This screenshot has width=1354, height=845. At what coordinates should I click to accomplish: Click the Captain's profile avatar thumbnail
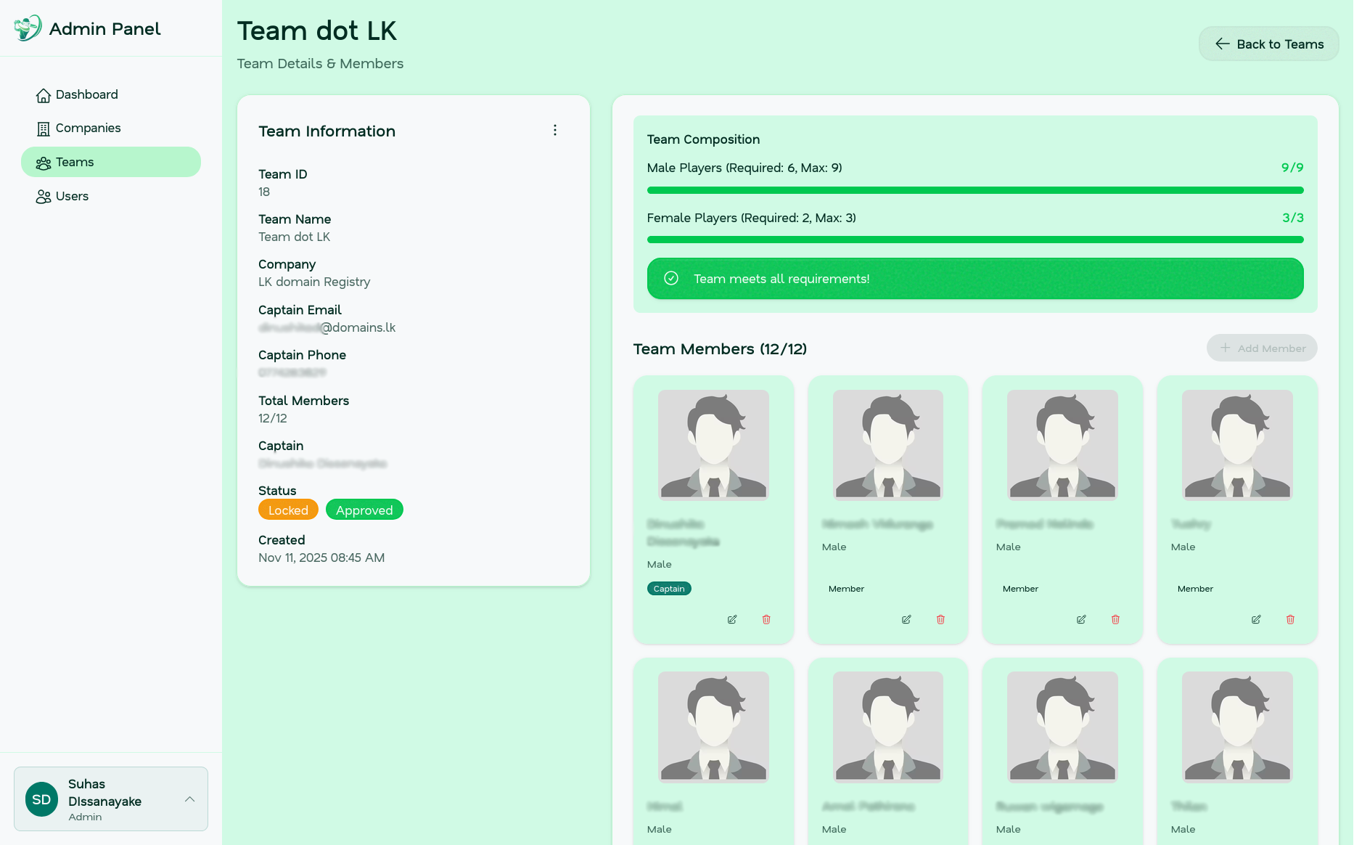[713, 444]
